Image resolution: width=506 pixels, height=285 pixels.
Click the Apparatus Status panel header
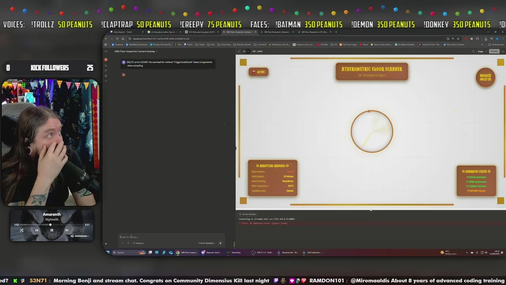(476, 171)
